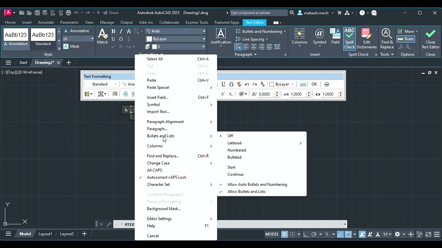Screen dimensions: 442x248
Task: Click Superscript in Text Formatting toolbar
Action: (x=223, y=94)
